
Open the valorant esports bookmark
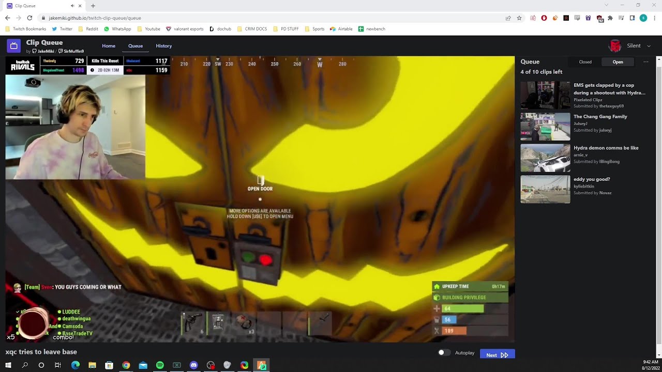click(185, 29)
